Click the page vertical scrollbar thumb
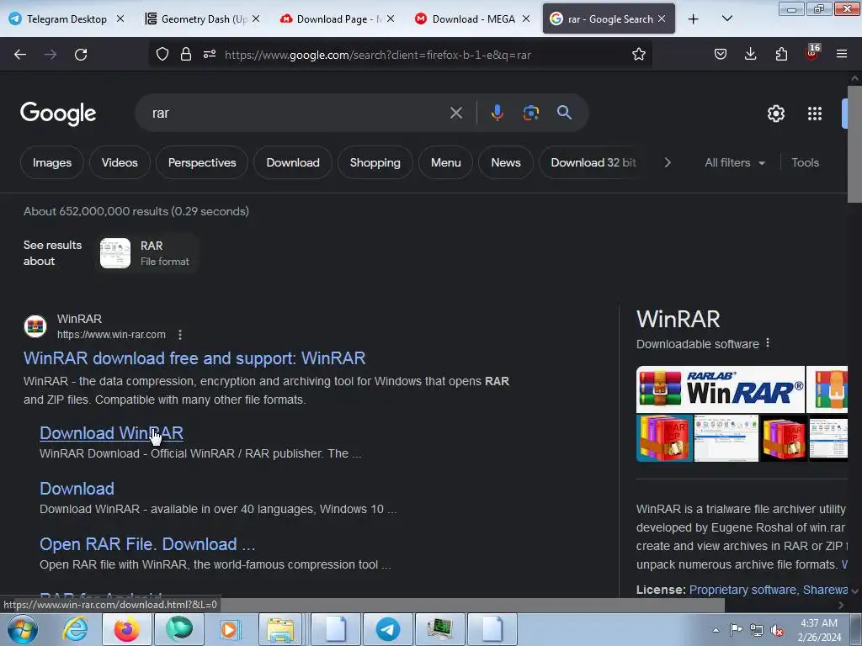Screen dimensions: 862x646 854,145
